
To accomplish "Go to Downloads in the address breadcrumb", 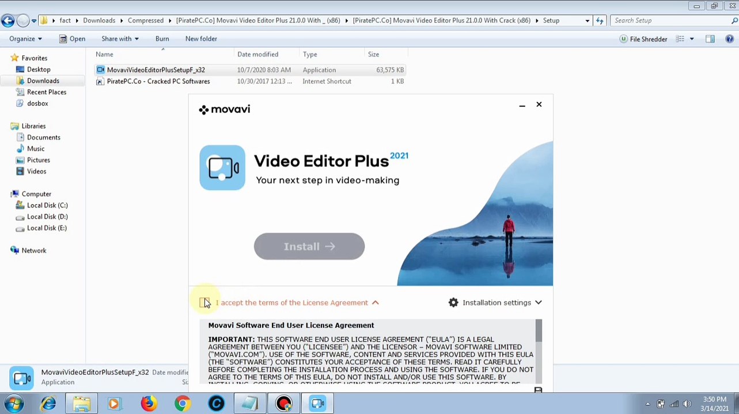I will pyautogui.click(x=99, y=21).
